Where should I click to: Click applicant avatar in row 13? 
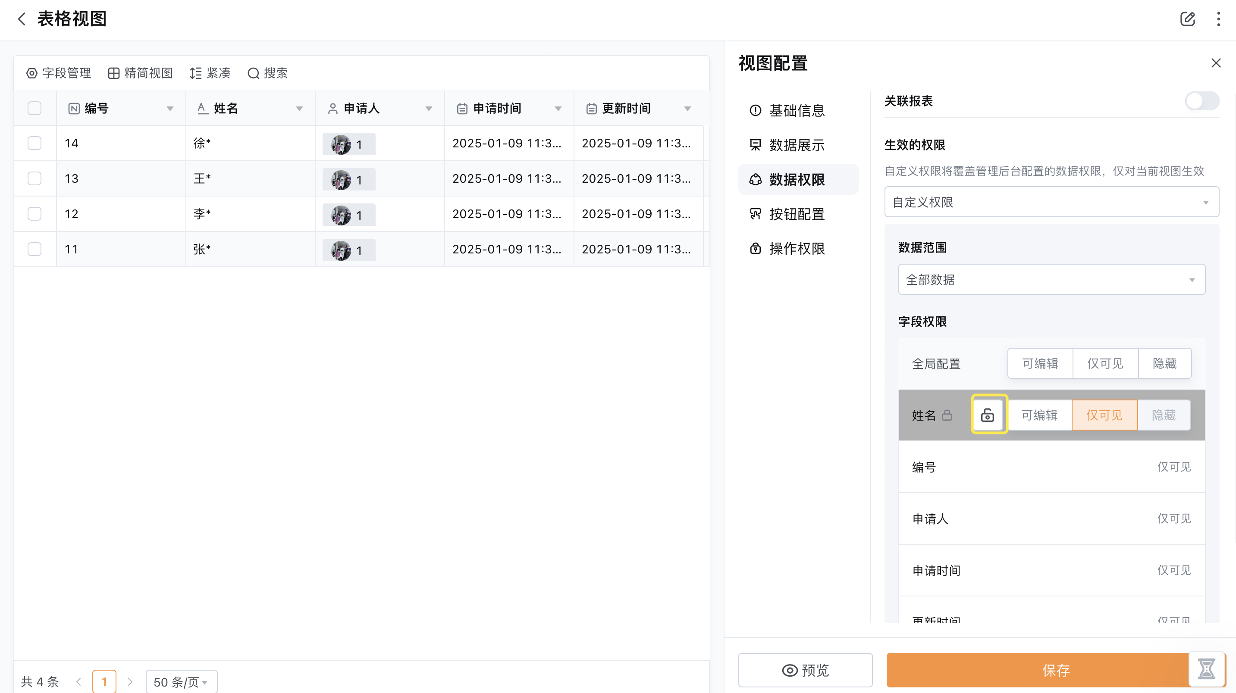click(x=341, y=180)
